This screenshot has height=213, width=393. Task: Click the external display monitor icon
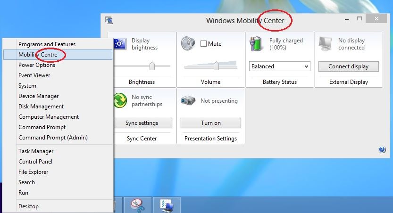tap(326, 44)
